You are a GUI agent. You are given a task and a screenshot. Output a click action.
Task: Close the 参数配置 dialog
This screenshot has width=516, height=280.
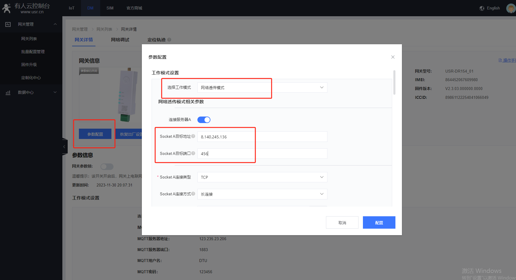point(393,57)
